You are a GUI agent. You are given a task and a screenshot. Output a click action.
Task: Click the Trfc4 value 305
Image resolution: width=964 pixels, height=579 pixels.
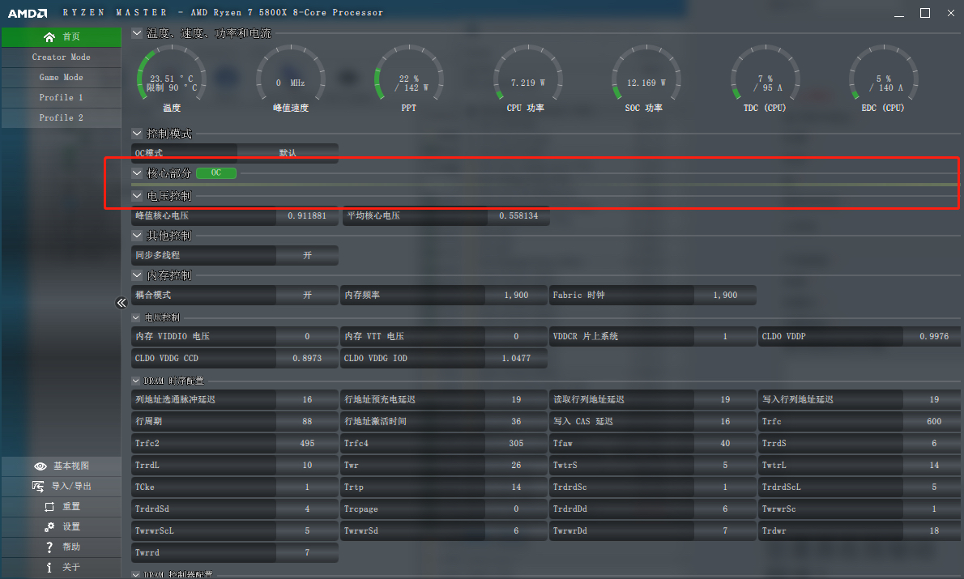[516, 444]
